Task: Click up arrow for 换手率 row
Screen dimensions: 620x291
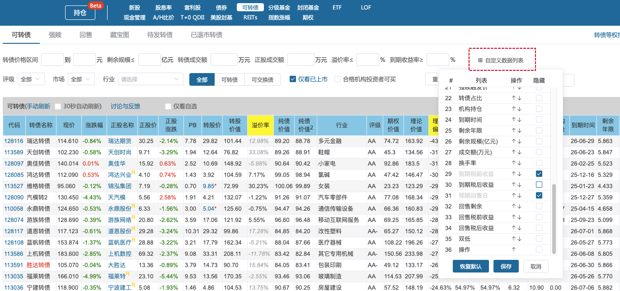Action: [x=514, y=163]
